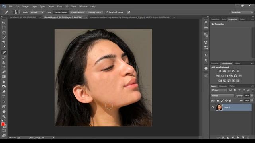Select the Rectangular Marquee tool
Viewport: 255px width, 143px height.
tap(4, 28)
